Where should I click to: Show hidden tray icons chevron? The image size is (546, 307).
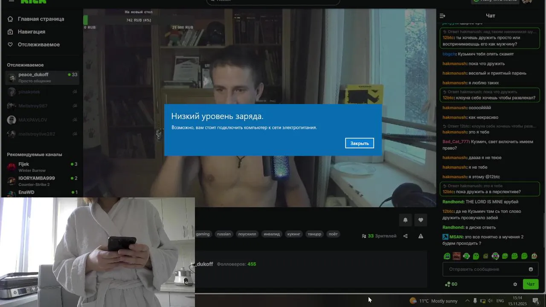(468, 301)
